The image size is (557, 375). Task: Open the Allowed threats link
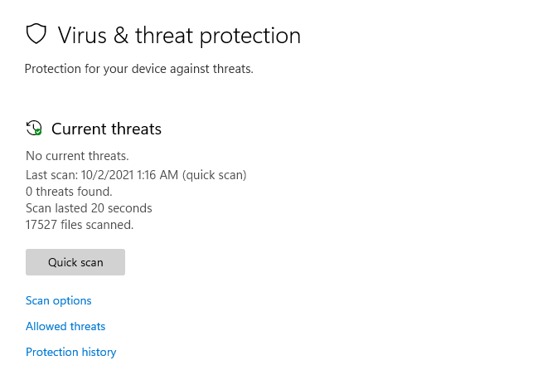point(65,326)
